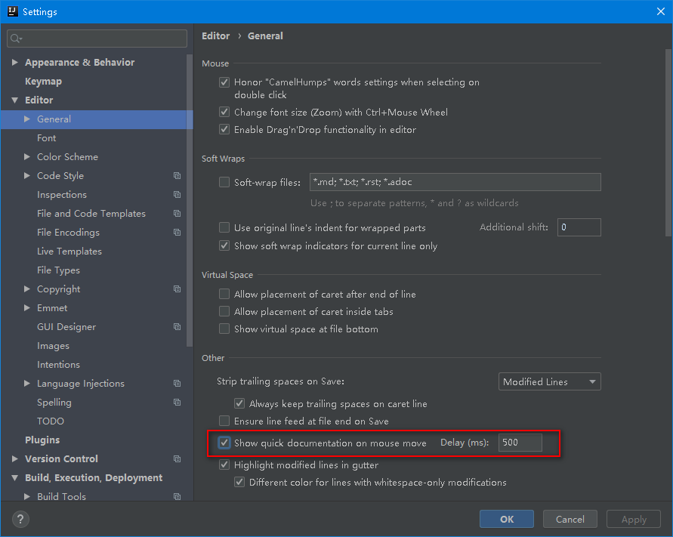
Task: Click the settings tree vertical scrollbar
Action: coord(190,200)
